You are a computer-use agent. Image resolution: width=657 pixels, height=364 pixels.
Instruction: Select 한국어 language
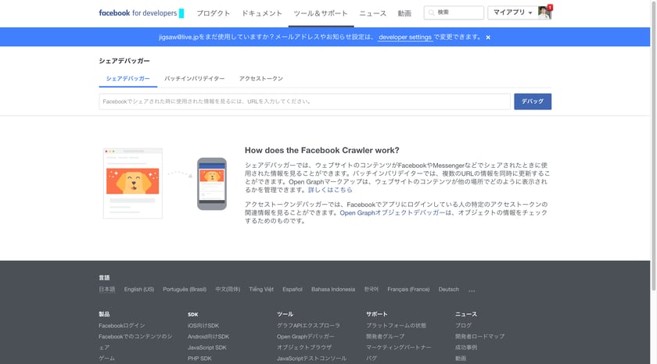[x=372, y=290]
